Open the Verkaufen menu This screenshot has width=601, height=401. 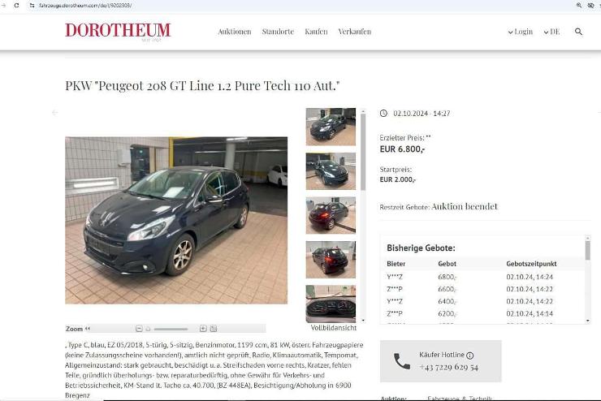(355, 32)
